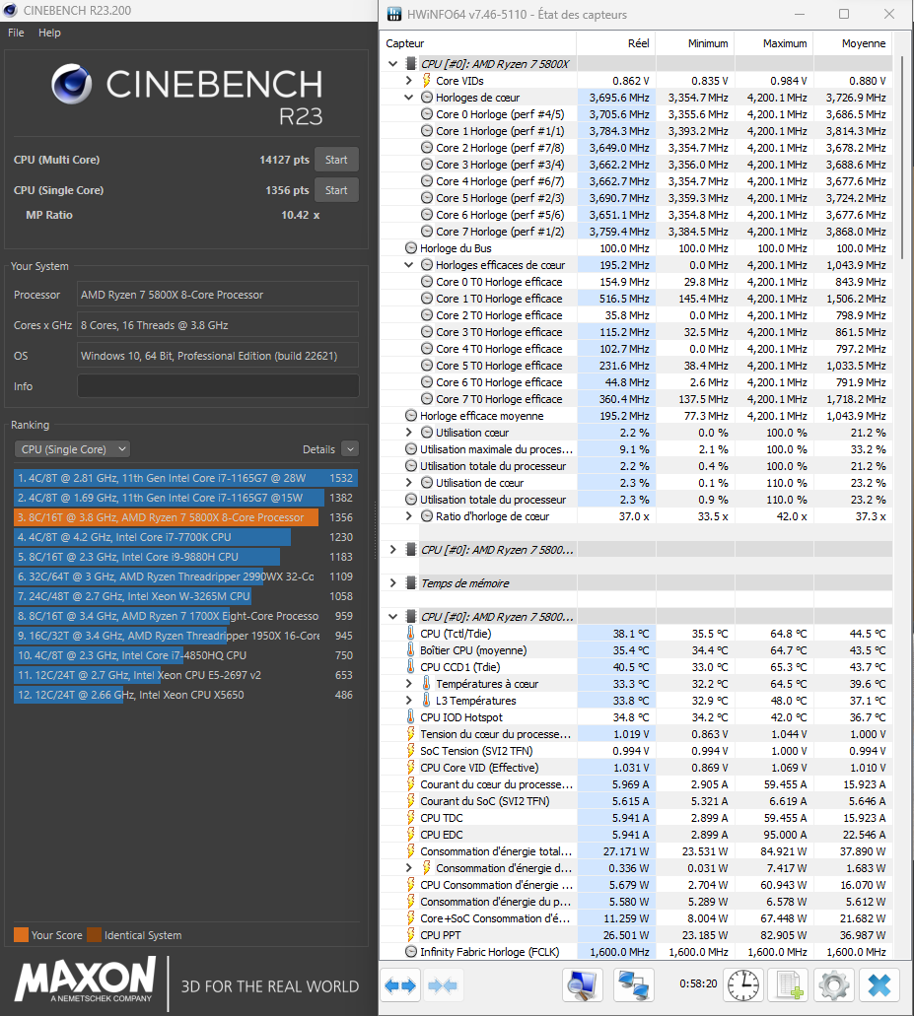Click the HWiNFO64 title bar icon

(x=393, y=14)
